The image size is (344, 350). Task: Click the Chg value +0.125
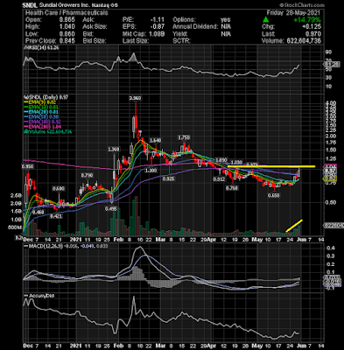point(312,27)
